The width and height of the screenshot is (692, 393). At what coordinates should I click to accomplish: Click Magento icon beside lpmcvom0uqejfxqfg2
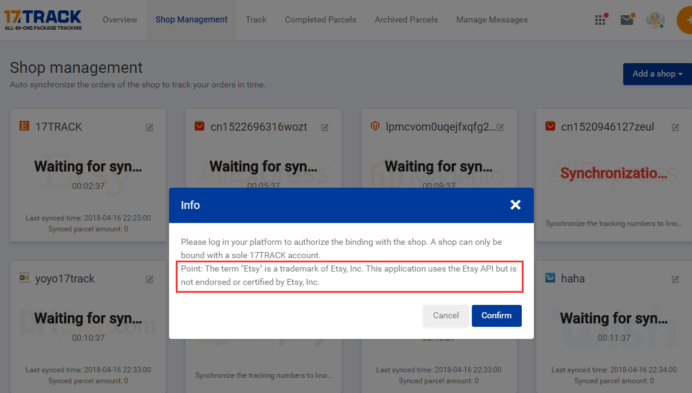pyautogui.click(x=375, y=126)
